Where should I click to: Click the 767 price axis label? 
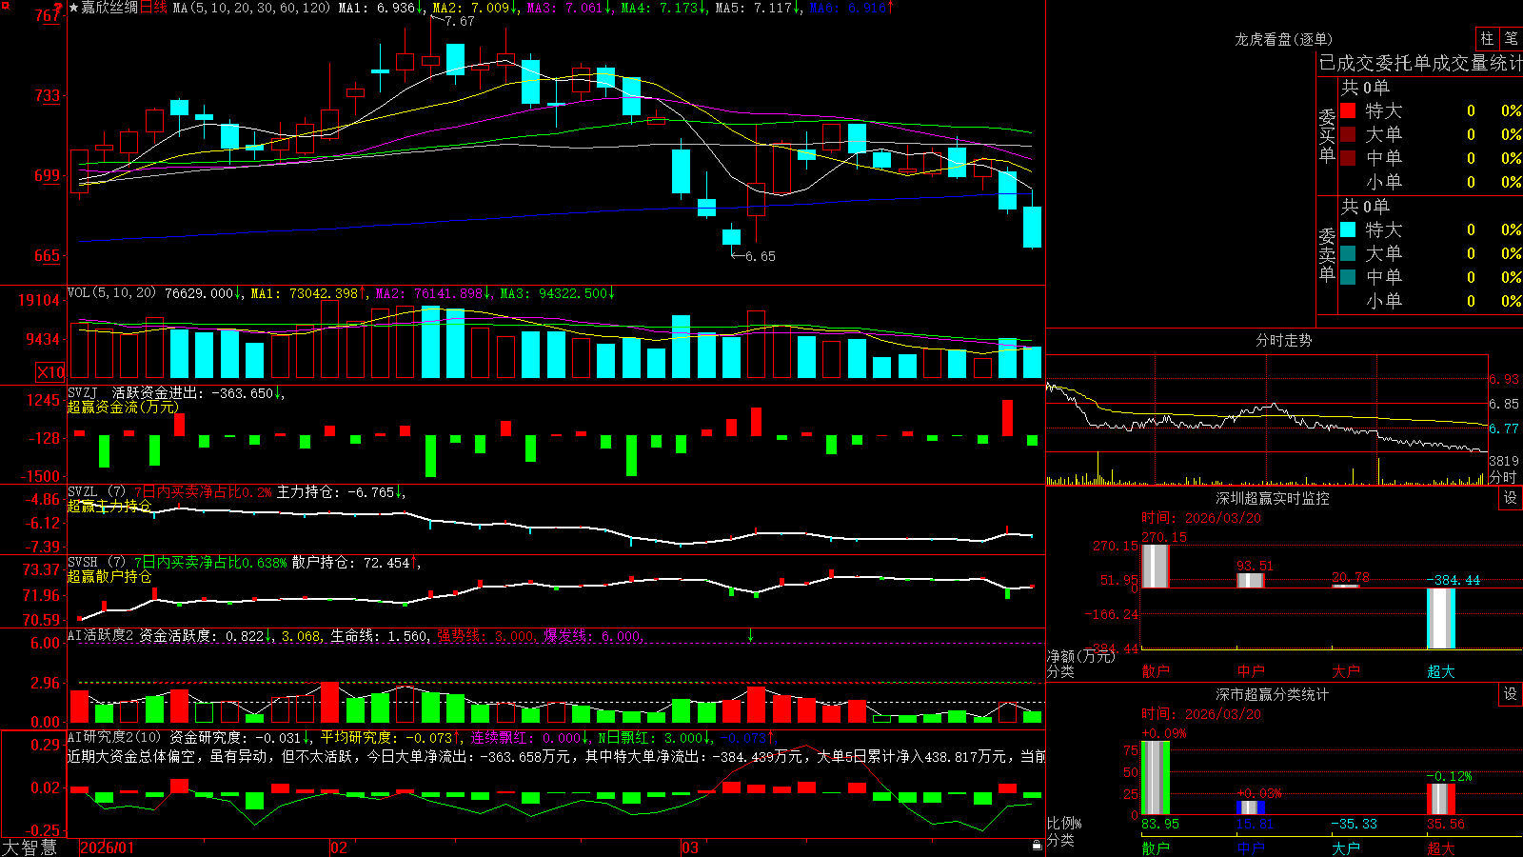(48, 15)
